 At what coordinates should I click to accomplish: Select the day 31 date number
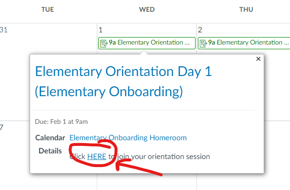[4, 30]
